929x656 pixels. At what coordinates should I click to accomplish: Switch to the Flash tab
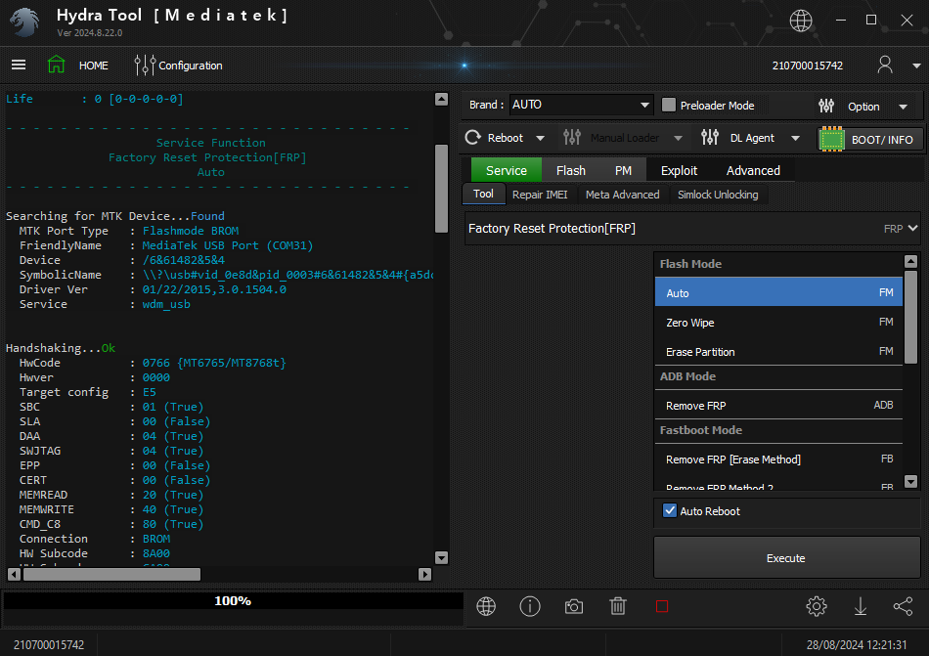click(x=570, y=170)
